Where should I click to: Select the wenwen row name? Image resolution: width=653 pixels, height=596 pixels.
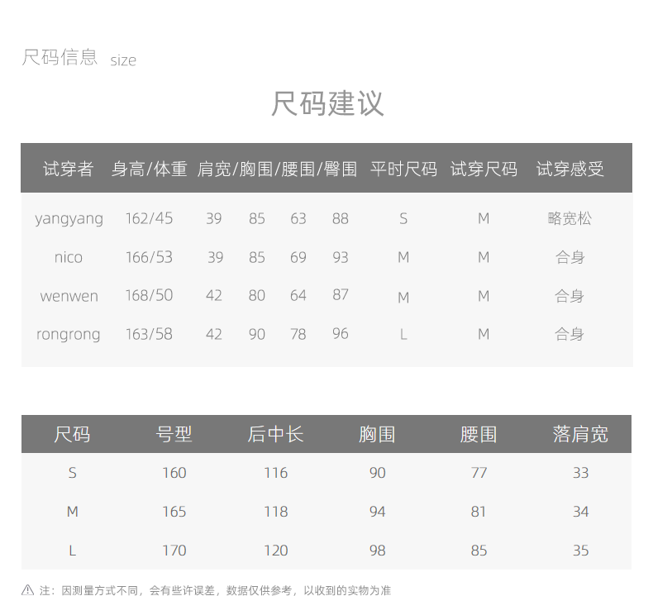point(69,296)
